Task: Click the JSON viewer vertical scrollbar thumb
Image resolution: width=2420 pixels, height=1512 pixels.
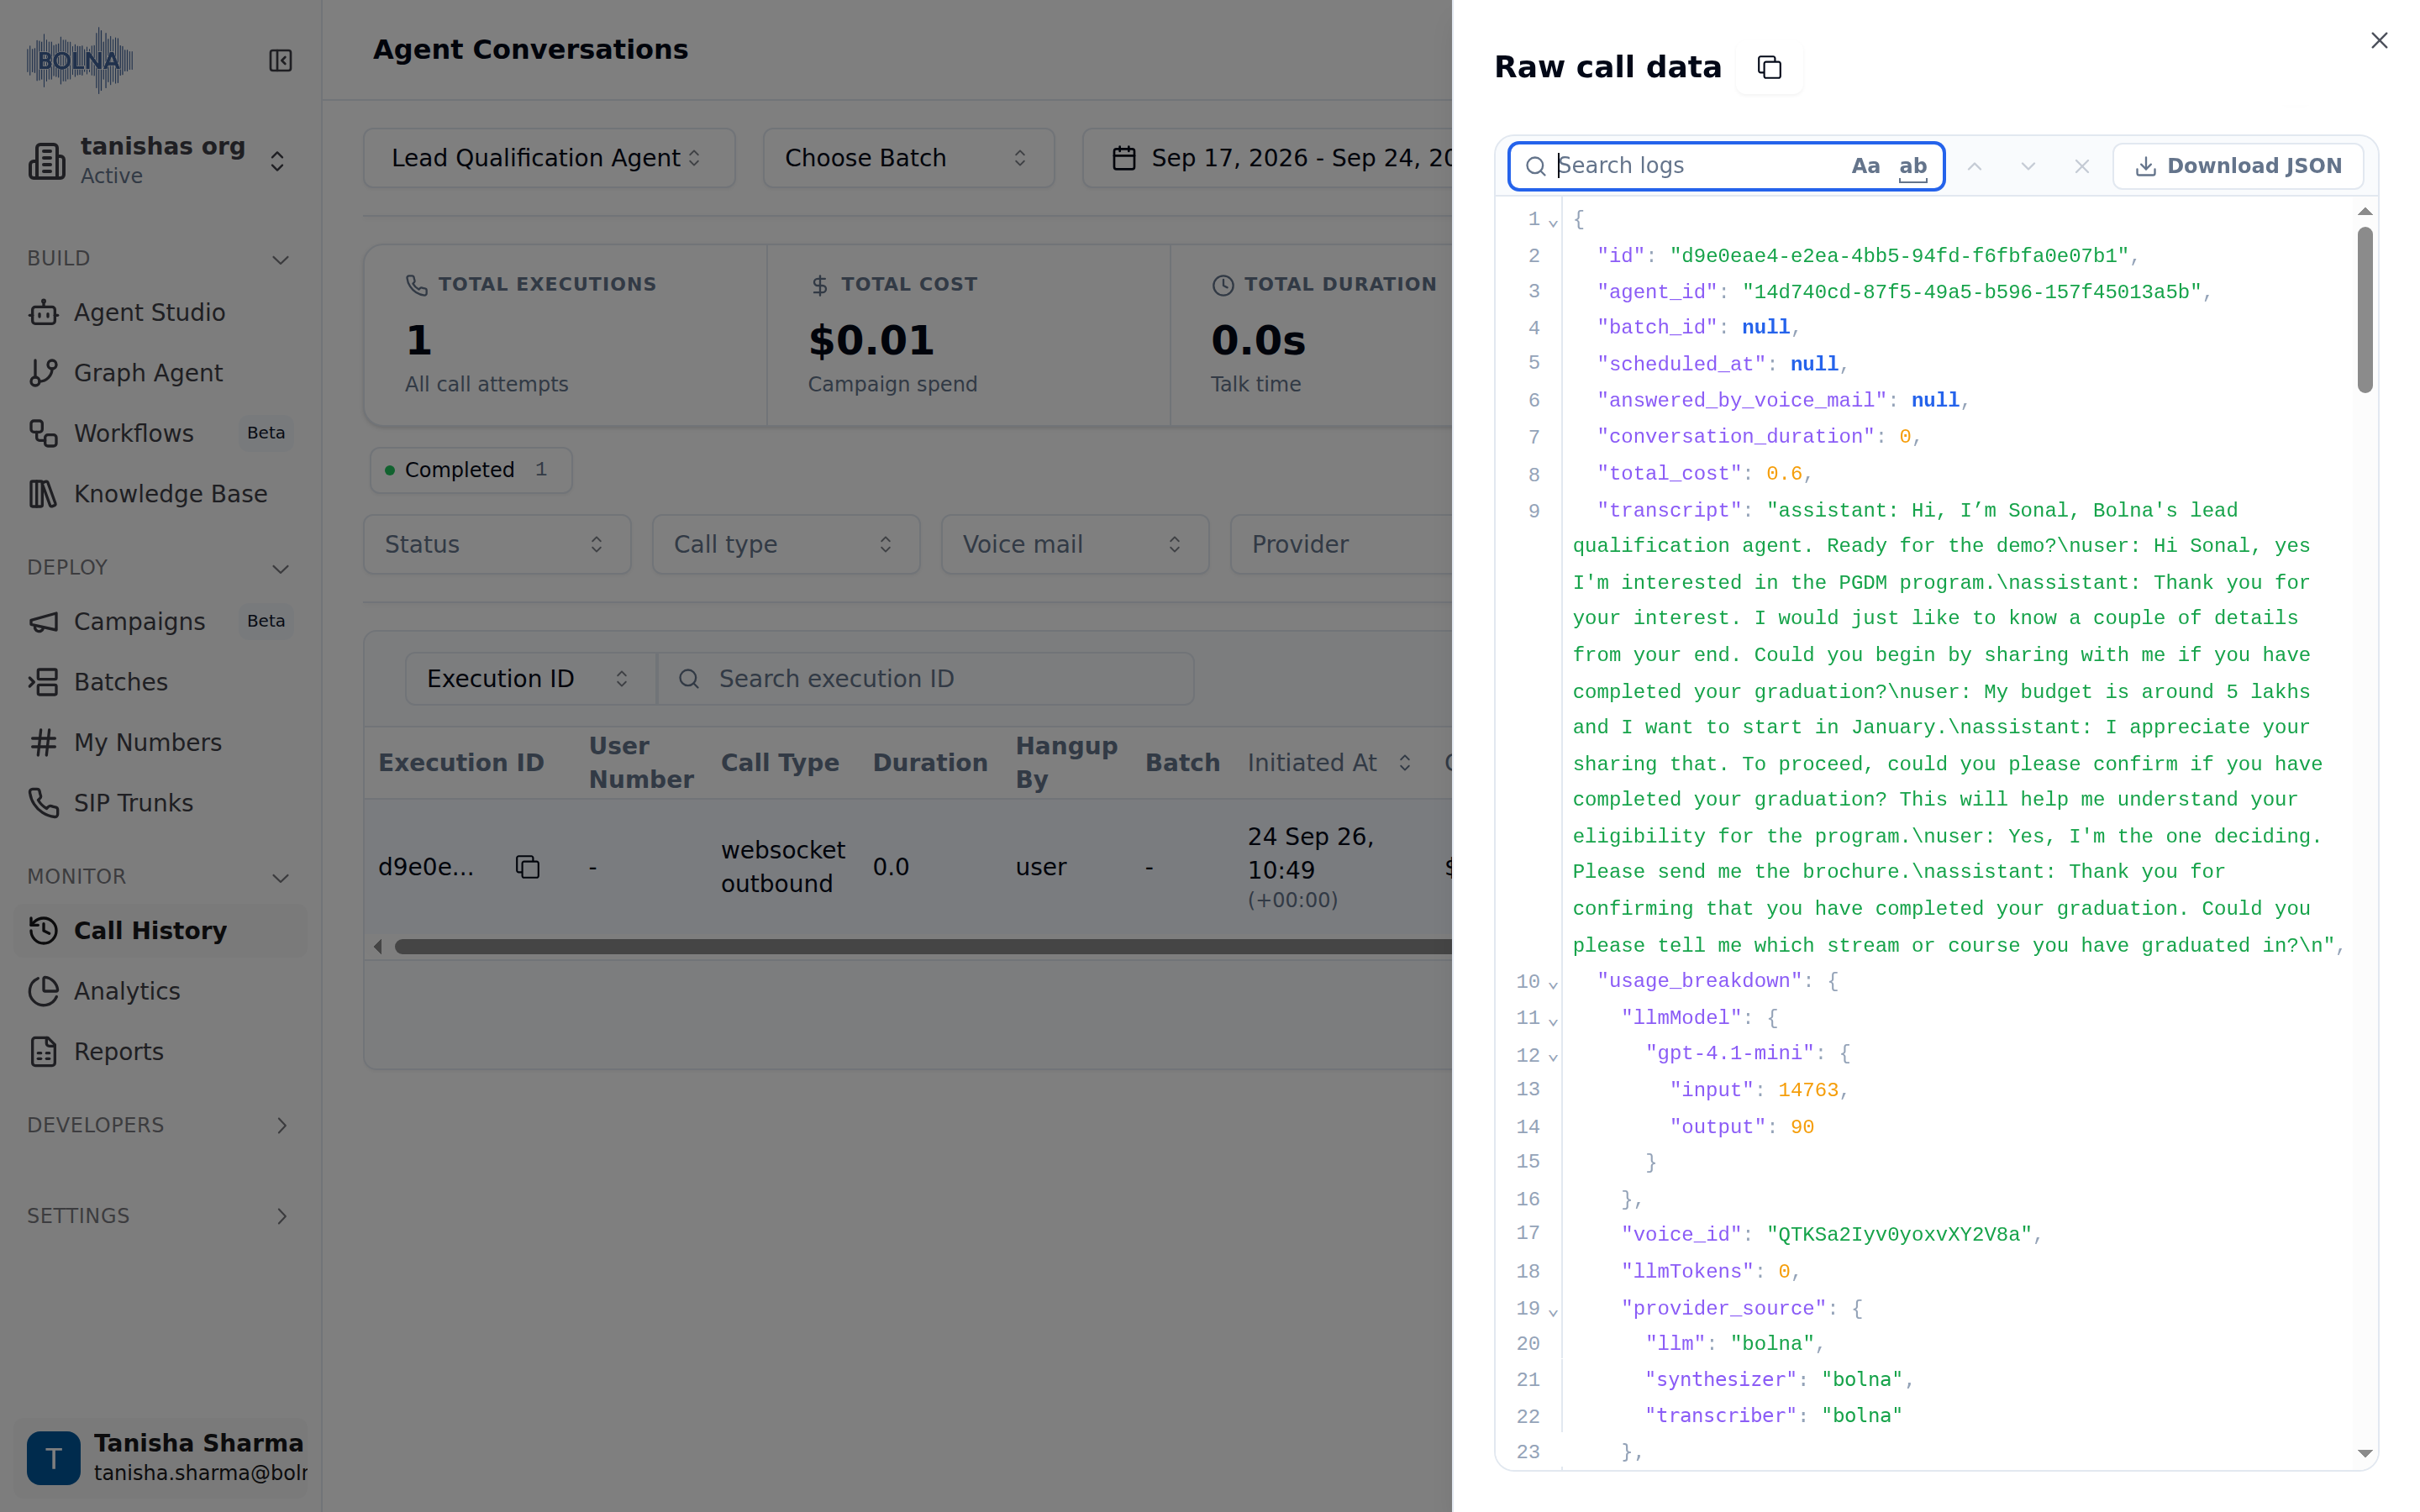Action: [x=2364, y=309]
